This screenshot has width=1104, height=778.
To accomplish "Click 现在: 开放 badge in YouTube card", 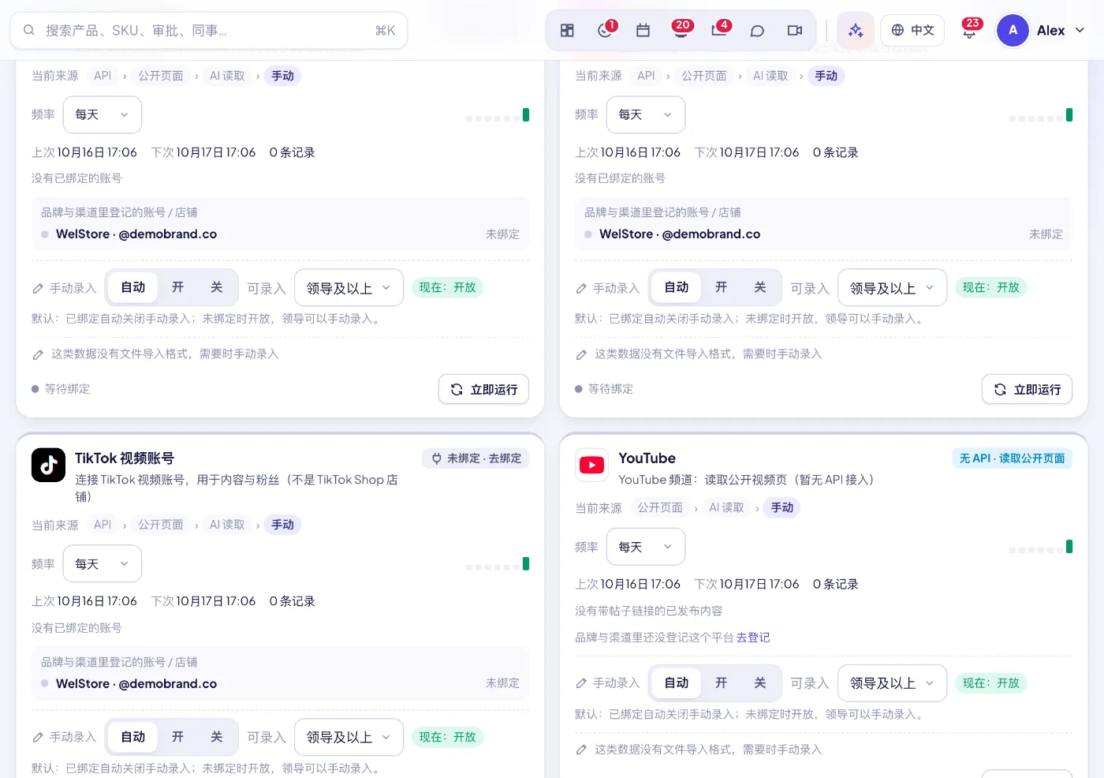I will coord(991,683).
